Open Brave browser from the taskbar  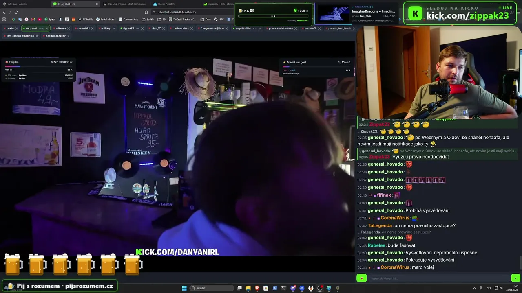(x=257, y=288)
